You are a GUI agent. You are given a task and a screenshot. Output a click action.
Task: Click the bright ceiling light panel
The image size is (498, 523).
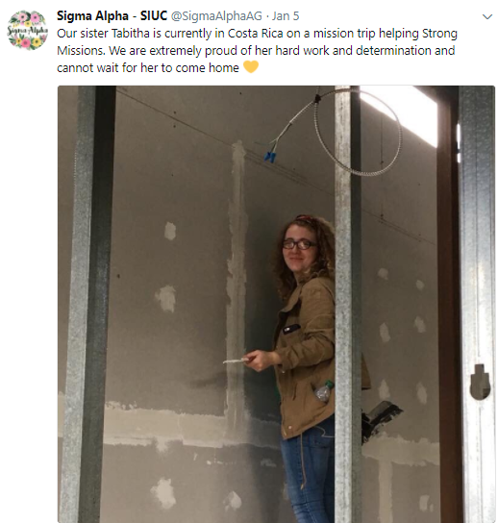(398, 114)
